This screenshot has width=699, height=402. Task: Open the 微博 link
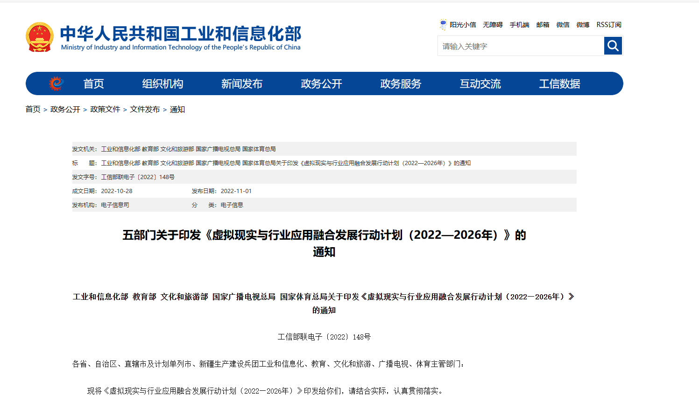click(583, 25)
